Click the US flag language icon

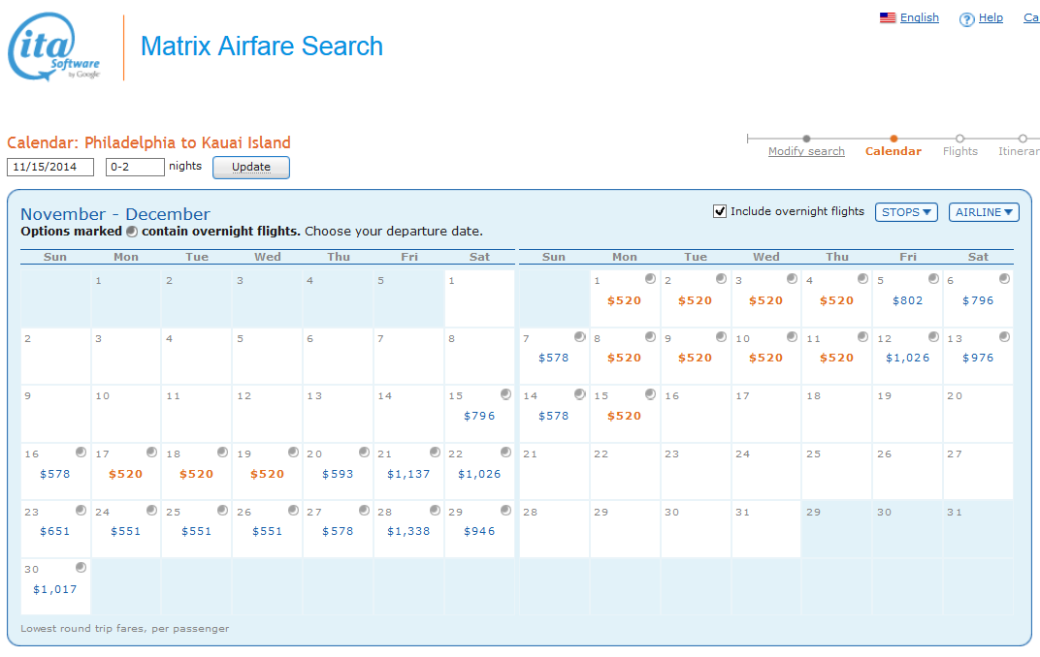[887, 17]
